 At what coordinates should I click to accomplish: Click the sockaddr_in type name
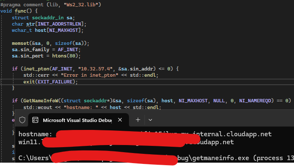[x=48, y=18]
